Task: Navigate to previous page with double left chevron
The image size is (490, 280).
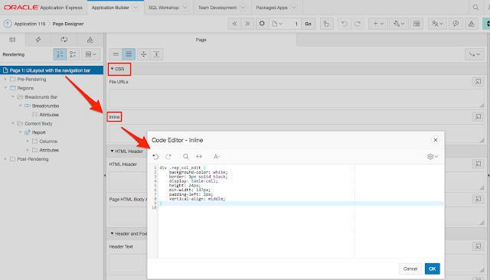Action: coord(235,24)
